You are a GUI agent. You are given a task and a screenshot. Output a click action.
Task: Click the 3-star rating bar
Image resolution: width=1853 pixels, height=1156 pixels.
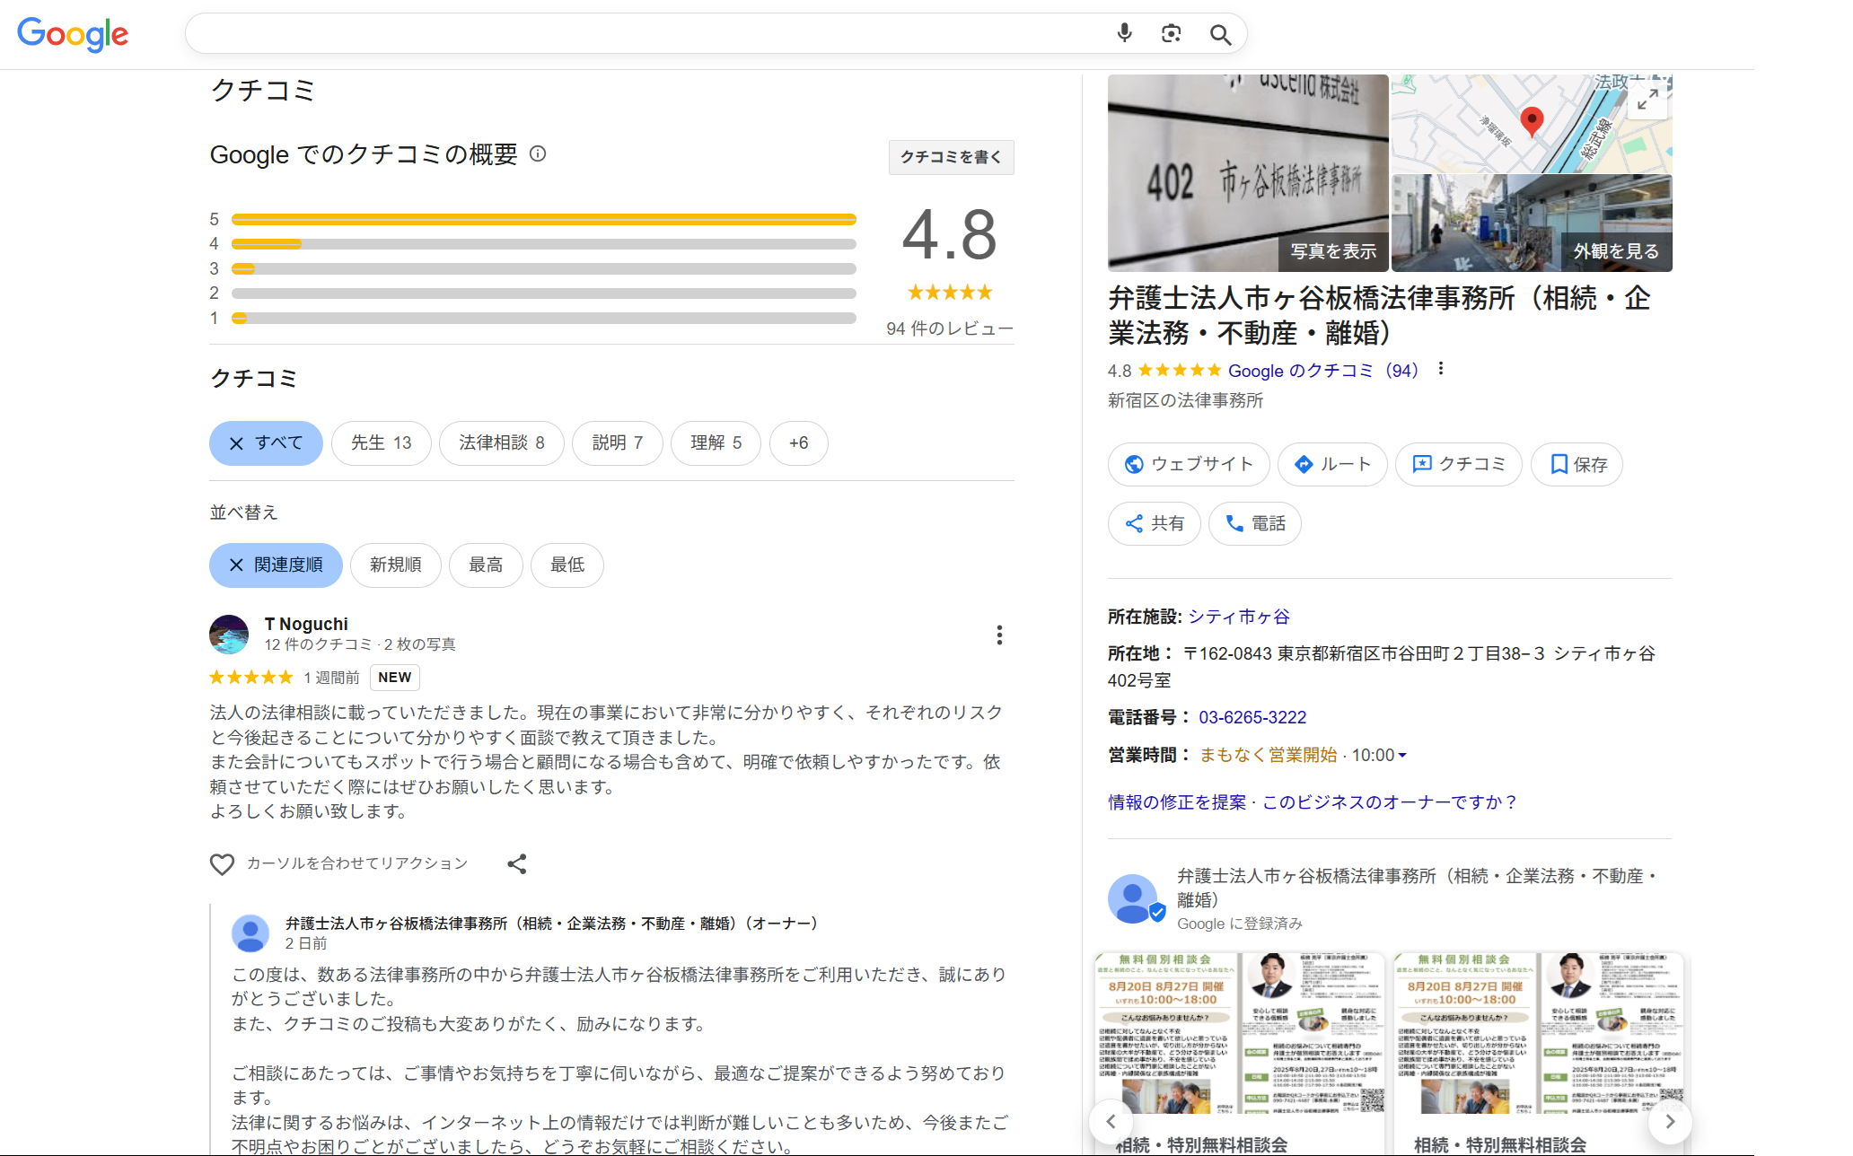coord(544,268)
